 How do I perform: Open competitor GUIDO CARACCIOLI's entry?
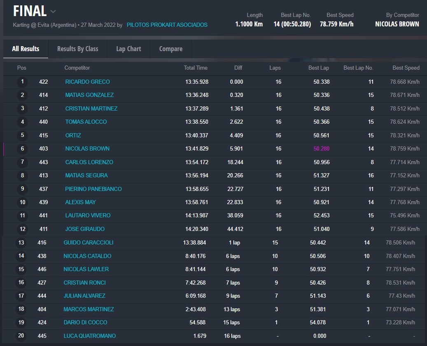coord(88,242)
